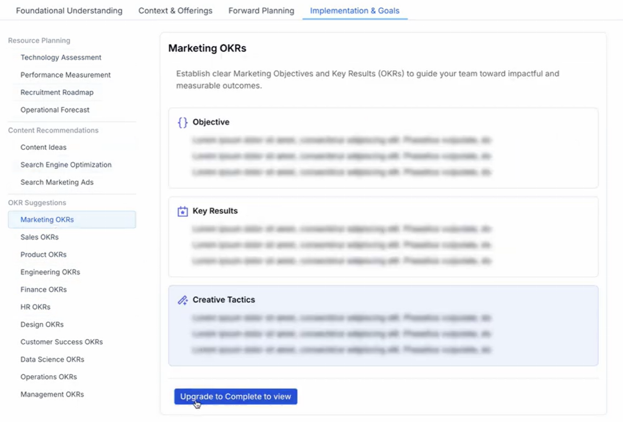Select Performance Measurement in the sidebar
Image resolution: width=623 pixels, height=422 pixels.
pyautogui.click(x=65, y=75)
